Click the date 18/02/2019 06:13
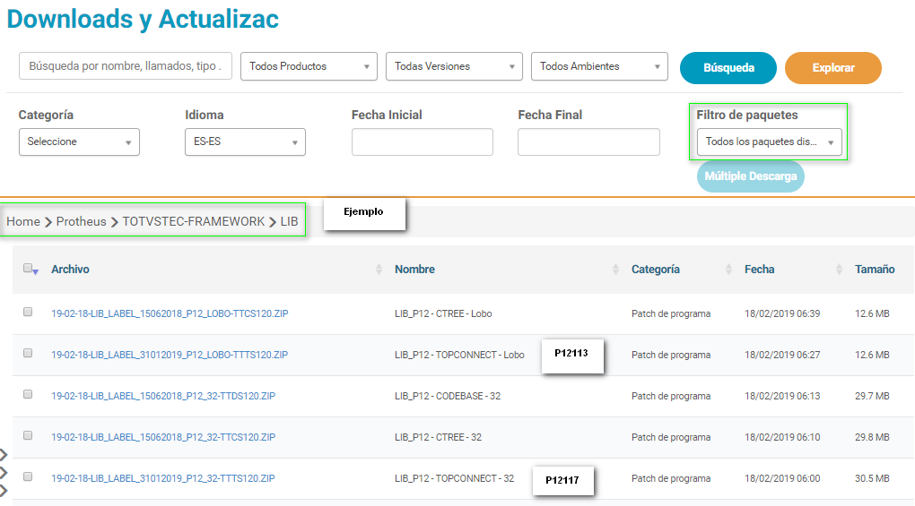The image size is (915, 506). point(782,396)
